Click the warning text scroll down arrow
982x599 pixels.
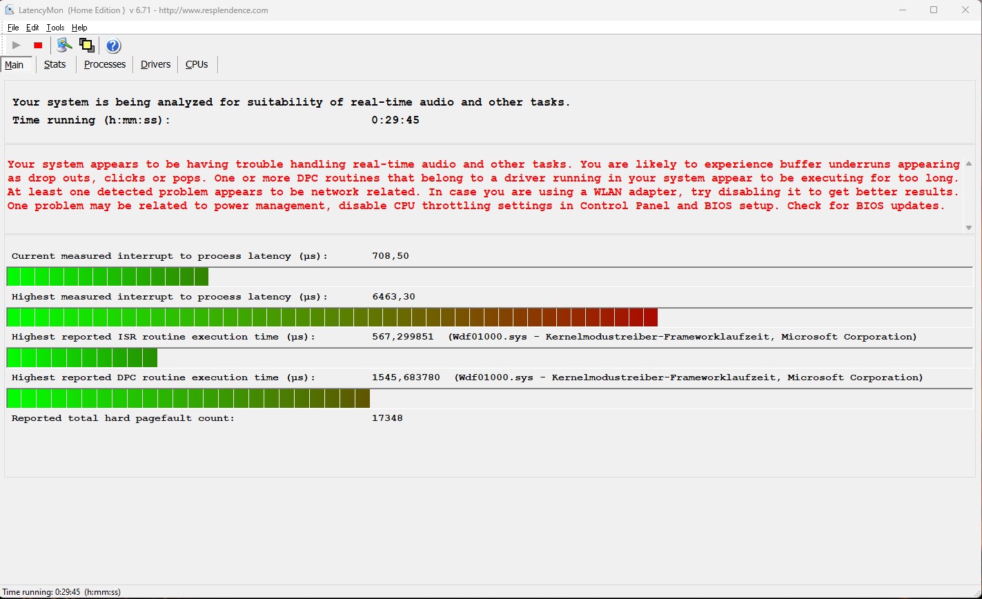click(x=968, y=228)
